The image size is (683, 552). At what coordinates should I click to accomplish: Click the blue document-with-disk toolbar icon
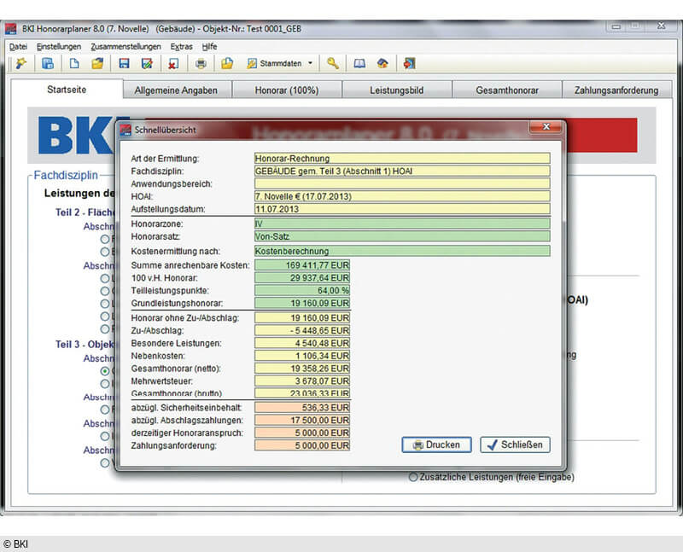48,63
